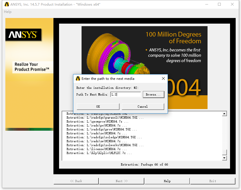Close the ANSYS installer window
Viewport: 241px width, 190px height.
click(x=232, y=4)
